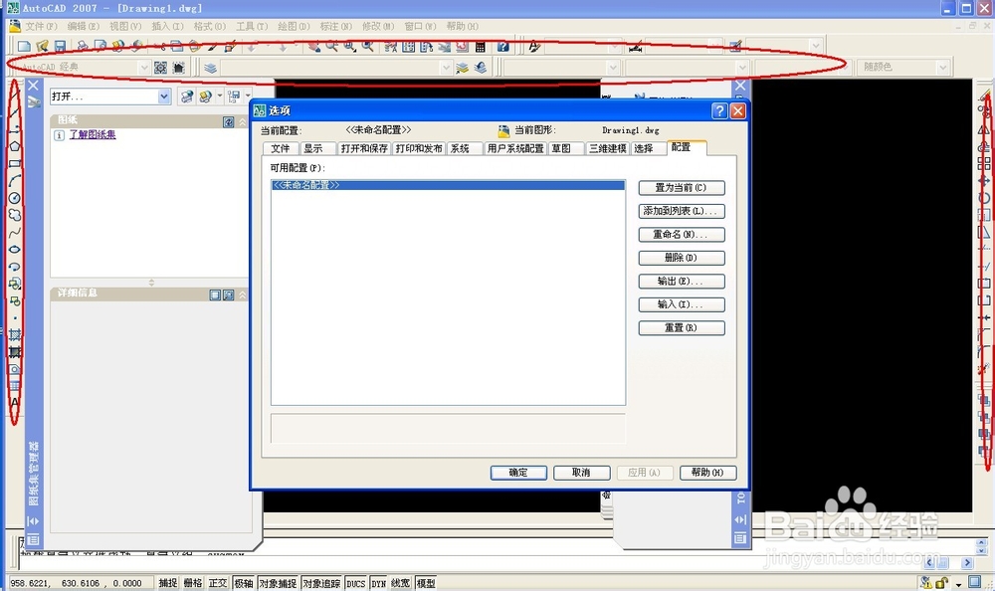Viewport: 995px width, 591px height.
Task: Toggle 对象追踪 object tracking in status bar
Action: (321, 583)
